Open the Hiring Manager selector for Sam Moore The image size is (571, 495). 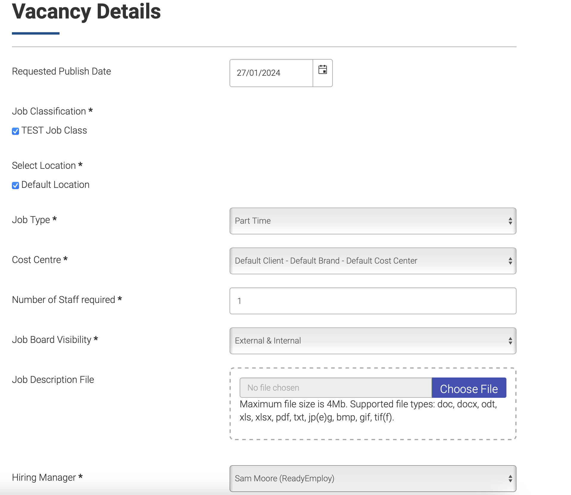372,478
